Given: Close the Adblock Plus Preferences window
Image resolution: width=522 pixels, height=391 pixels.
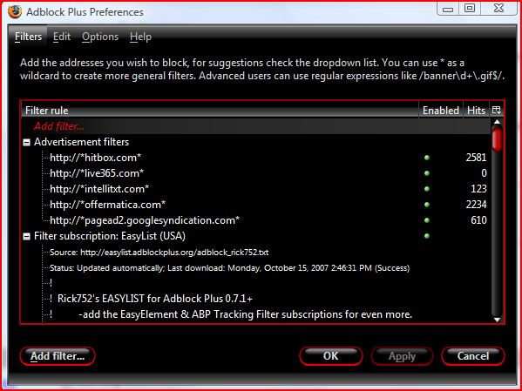Looking at the screenshot, I should click(498, 9).
